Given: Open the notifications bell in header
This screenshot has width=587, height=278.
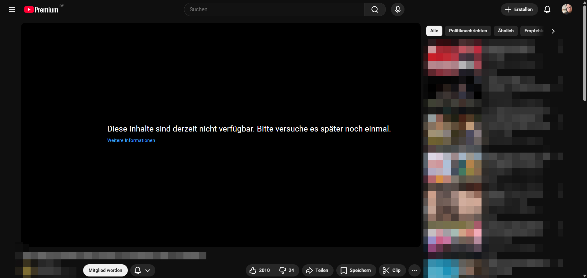Looking at the screenshot, I should (x=547, y=9).
